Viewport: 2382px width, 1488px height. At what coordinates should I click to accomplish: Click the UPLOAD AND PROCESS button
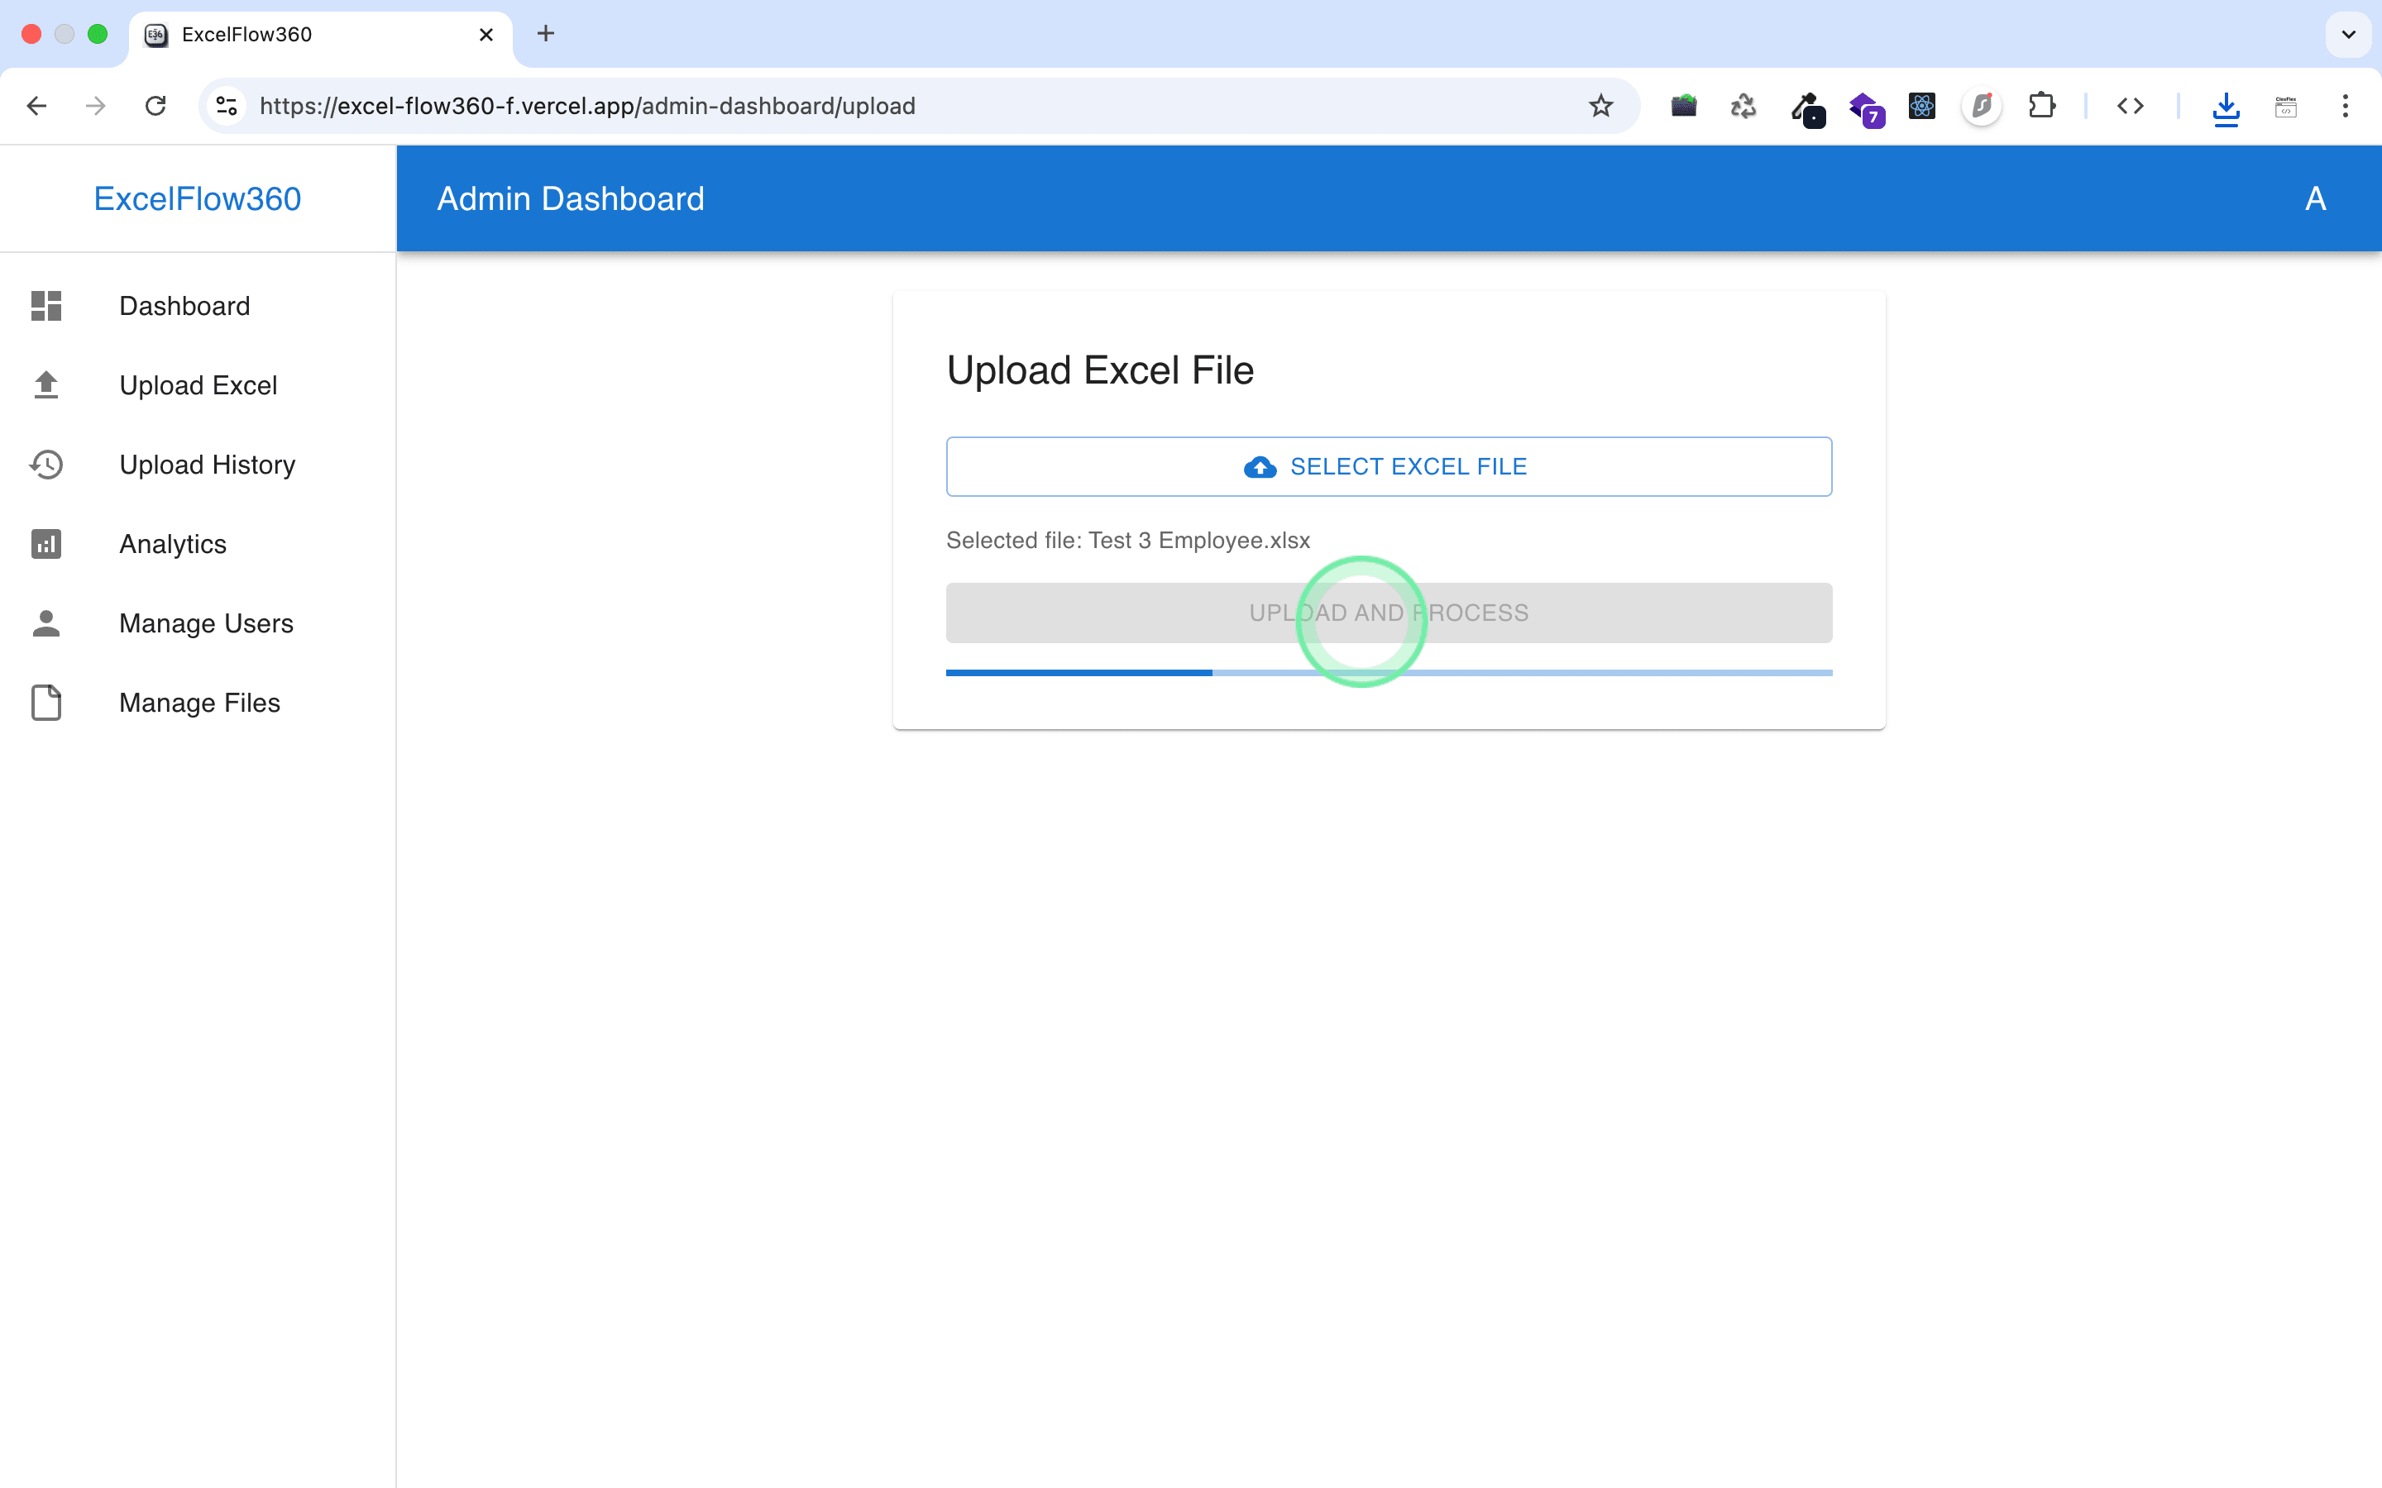point(1388,613)
